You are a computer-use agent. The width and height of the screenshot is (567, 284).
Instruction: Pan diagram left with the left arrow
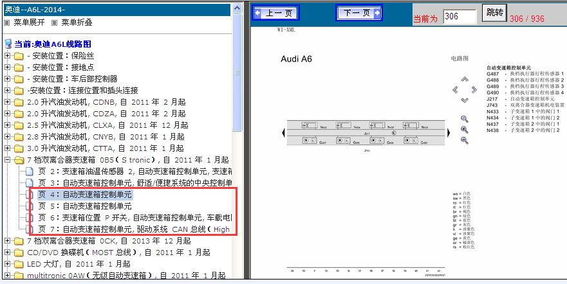pos(455,89)
